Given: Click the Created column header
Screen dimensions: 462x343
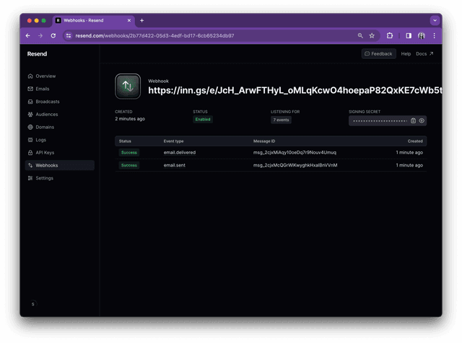Looking at the screenshot, I should coord(415,141).
